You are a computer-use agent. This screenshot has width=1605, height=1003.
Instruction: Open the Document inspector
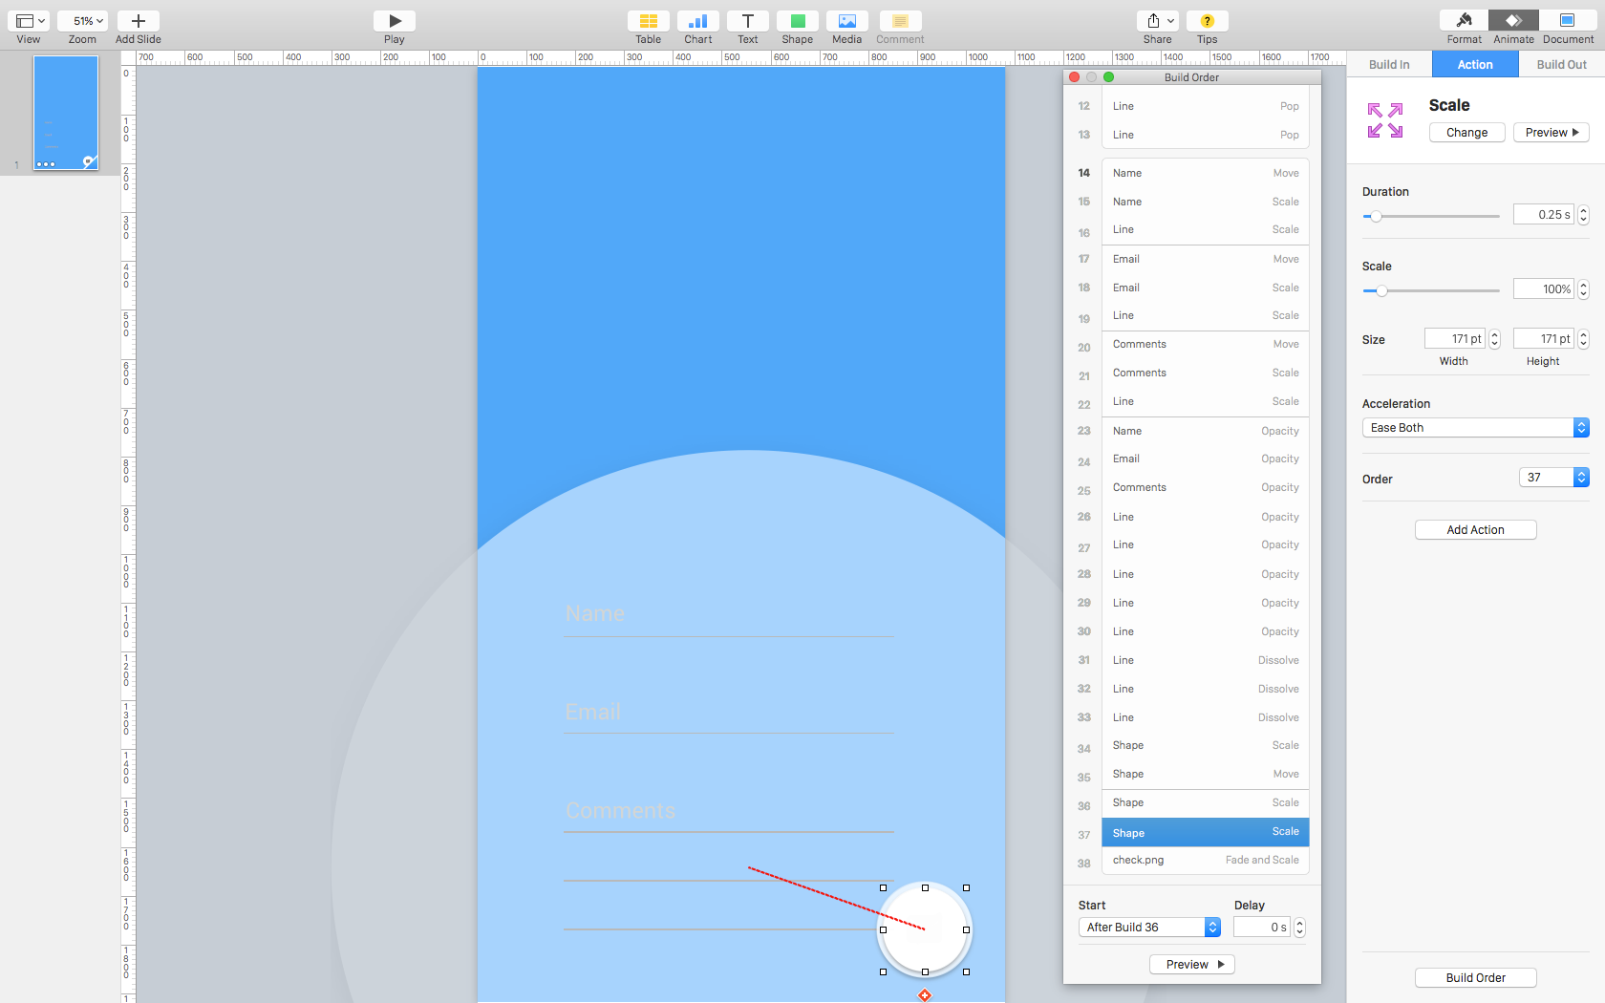pos(1568,21)
